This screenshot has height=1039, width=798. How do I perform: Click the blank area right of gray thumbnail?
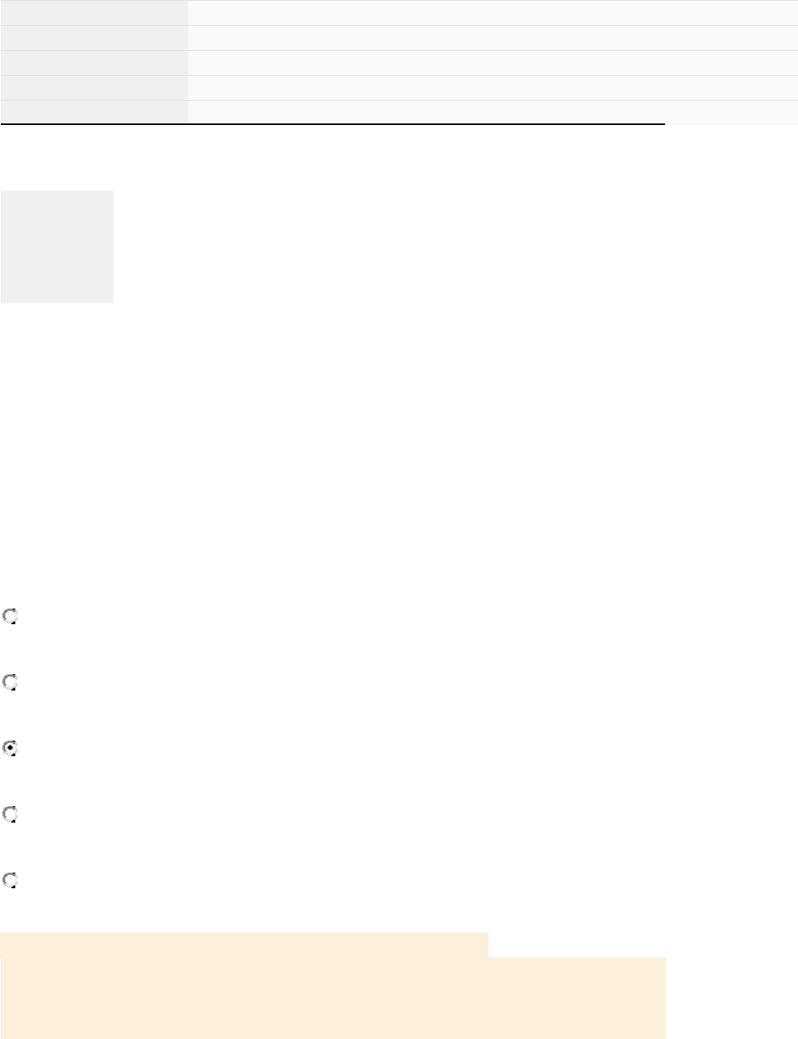pyautogui.click(x=391, y=246)
